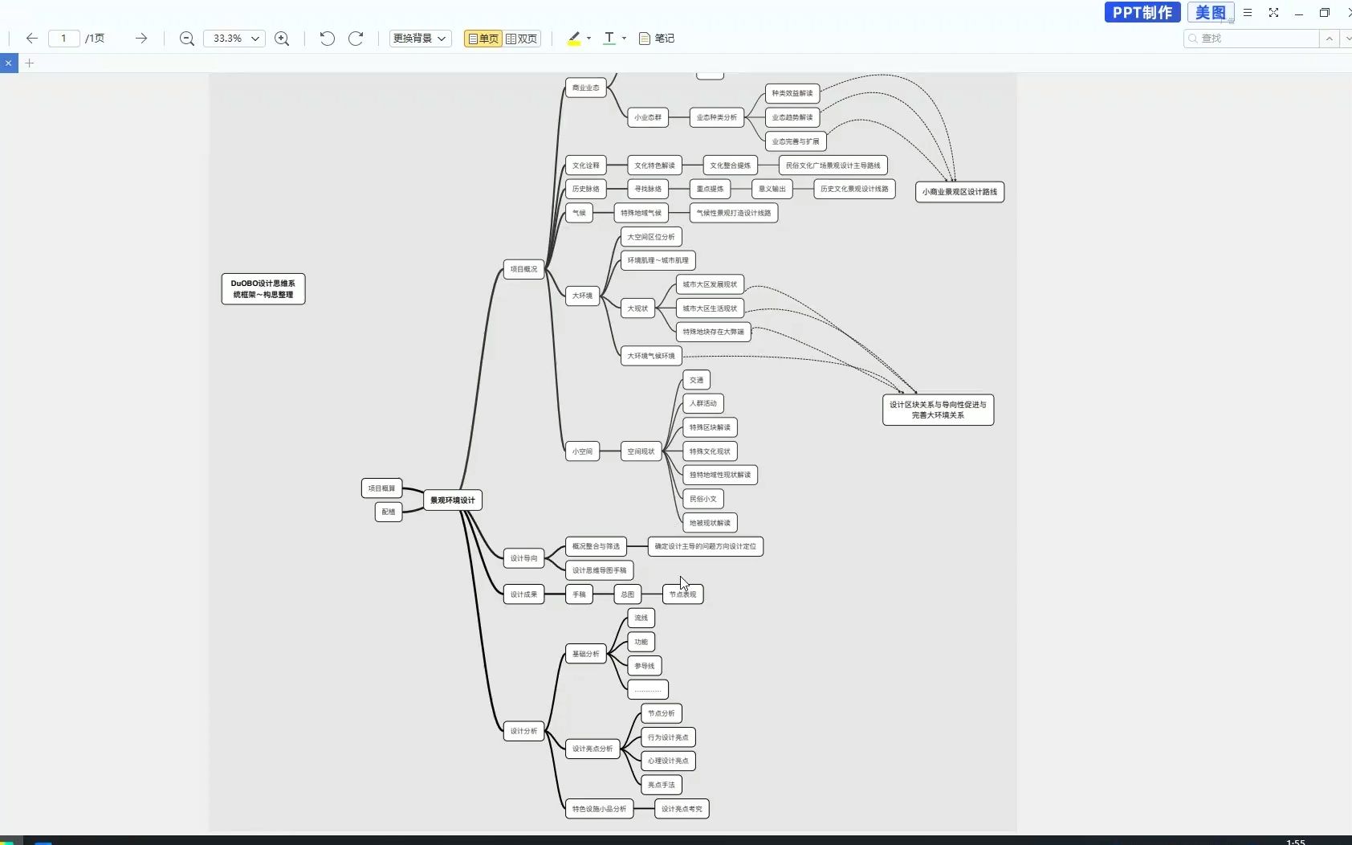Open the hamburger menu icon
This screenshot has width=1352, height=845.
(1248, 12)
